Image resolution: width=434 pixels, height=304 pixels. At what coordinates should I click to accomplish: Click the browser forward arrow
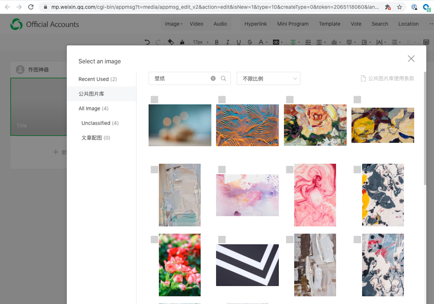(x=19, y=7)
